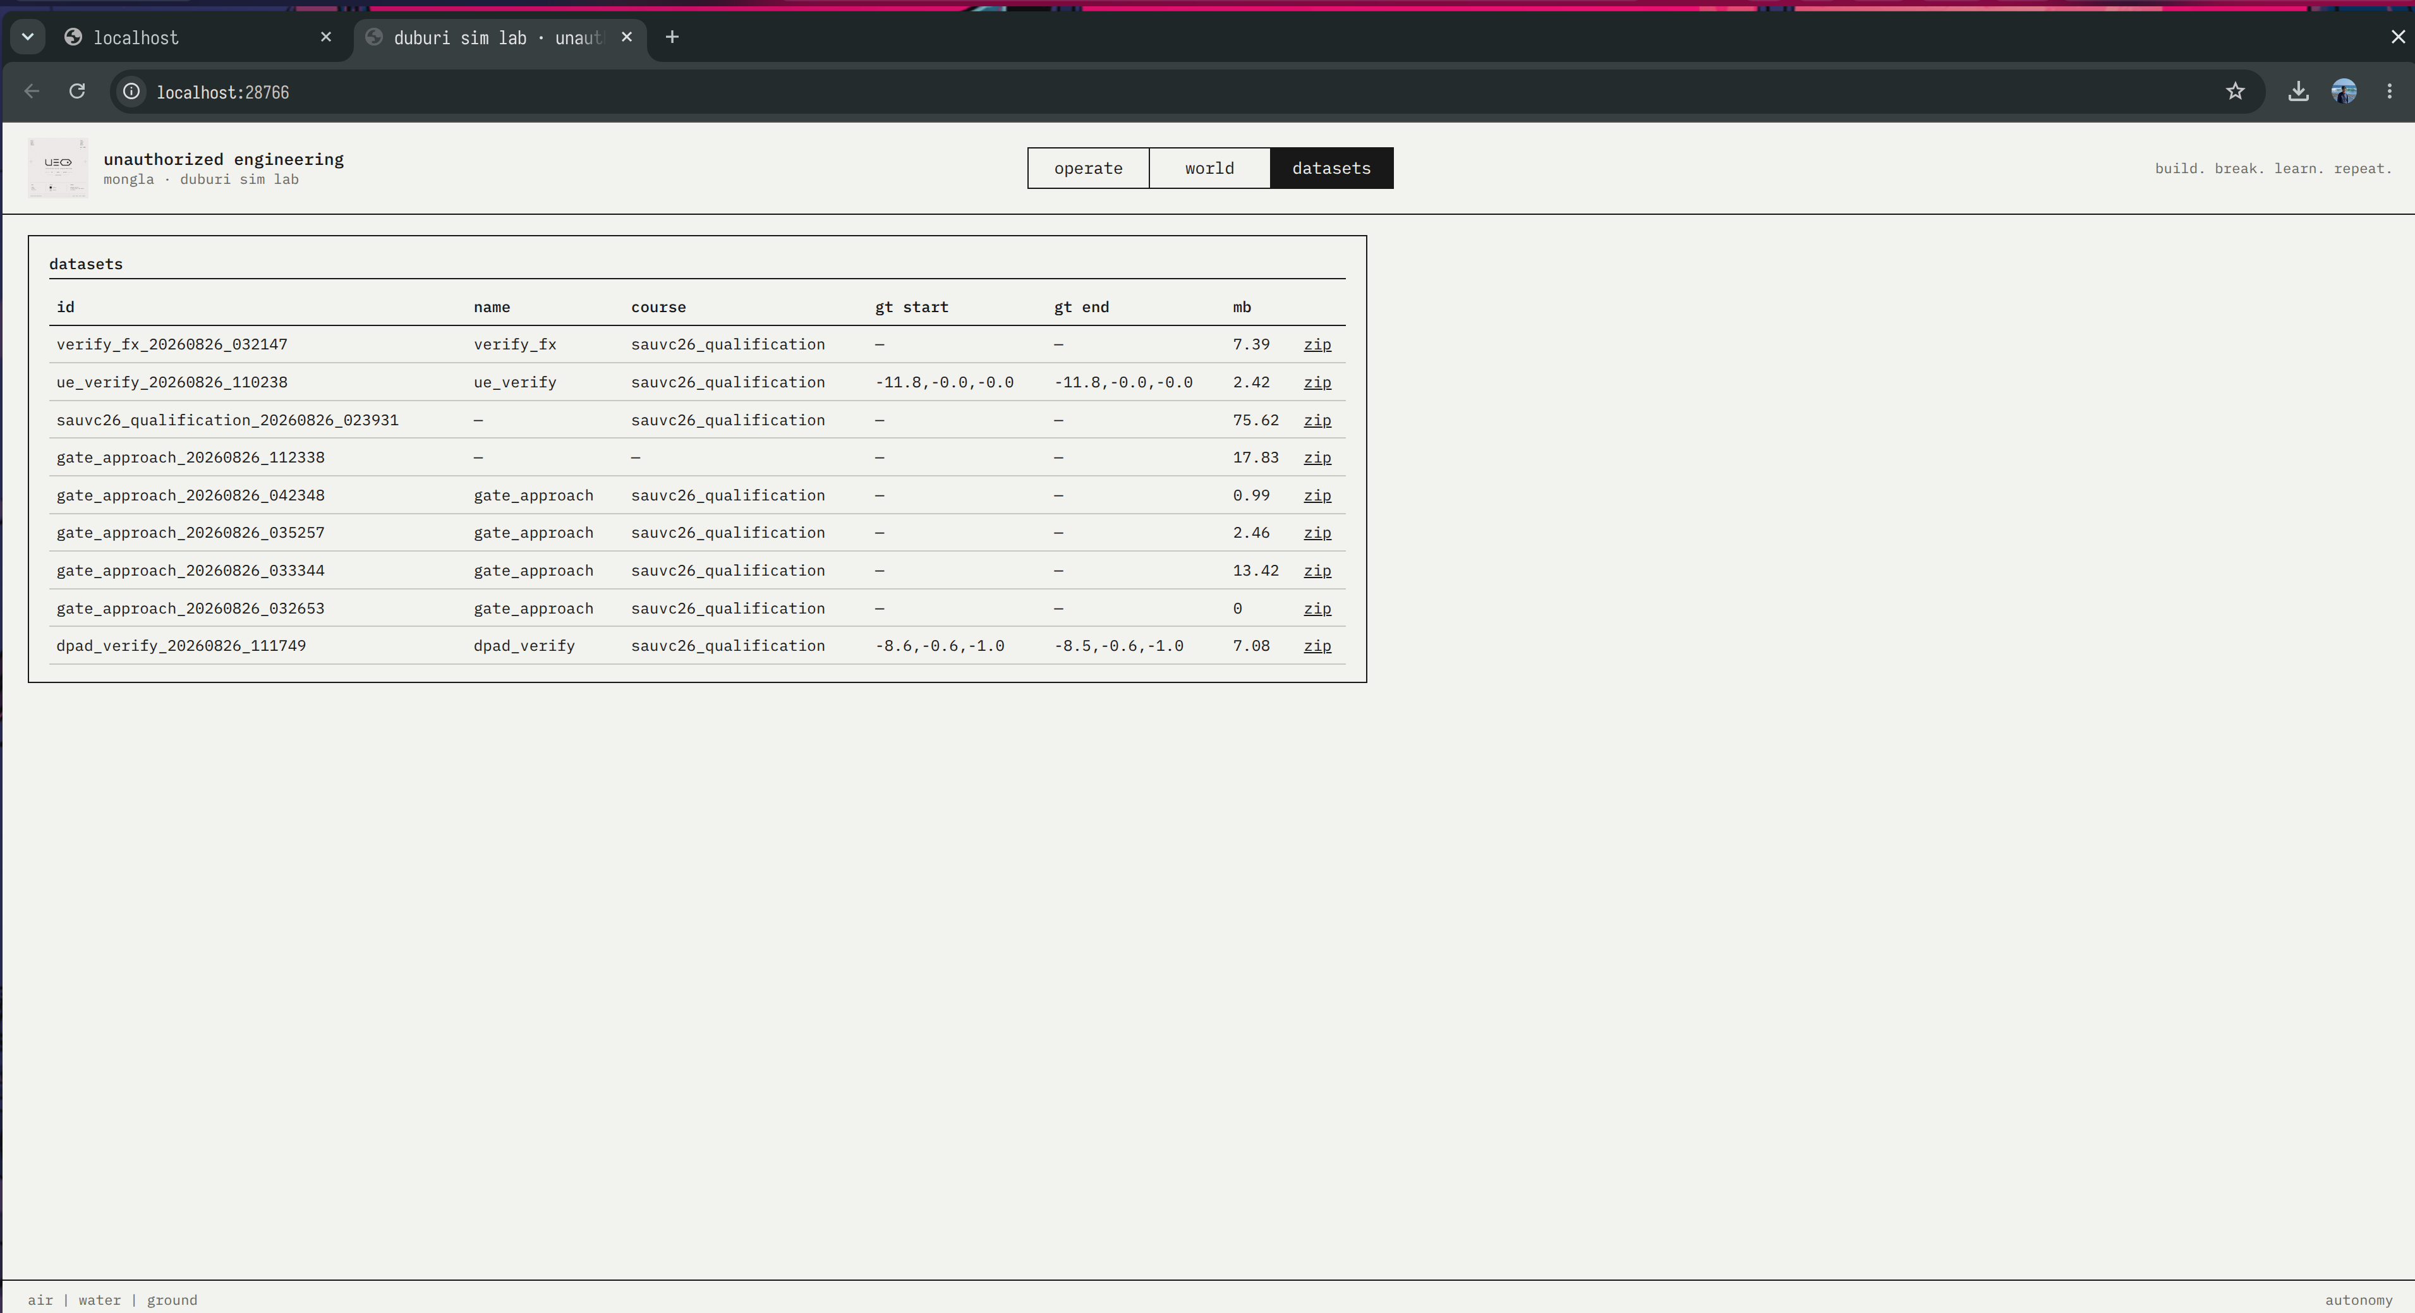Click the name cell dpad_verify
2415x1313 pixels.
click(524, 646)
